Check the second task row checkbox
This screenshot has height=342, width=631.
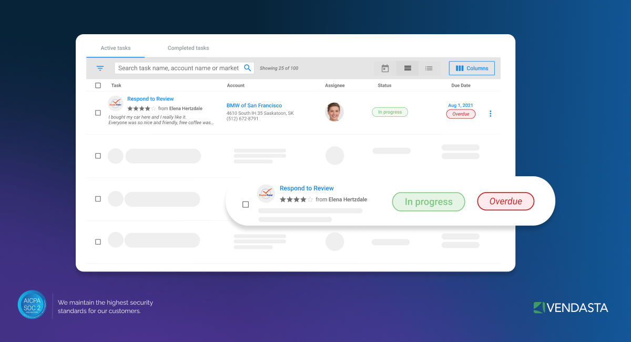pos(98,156)
